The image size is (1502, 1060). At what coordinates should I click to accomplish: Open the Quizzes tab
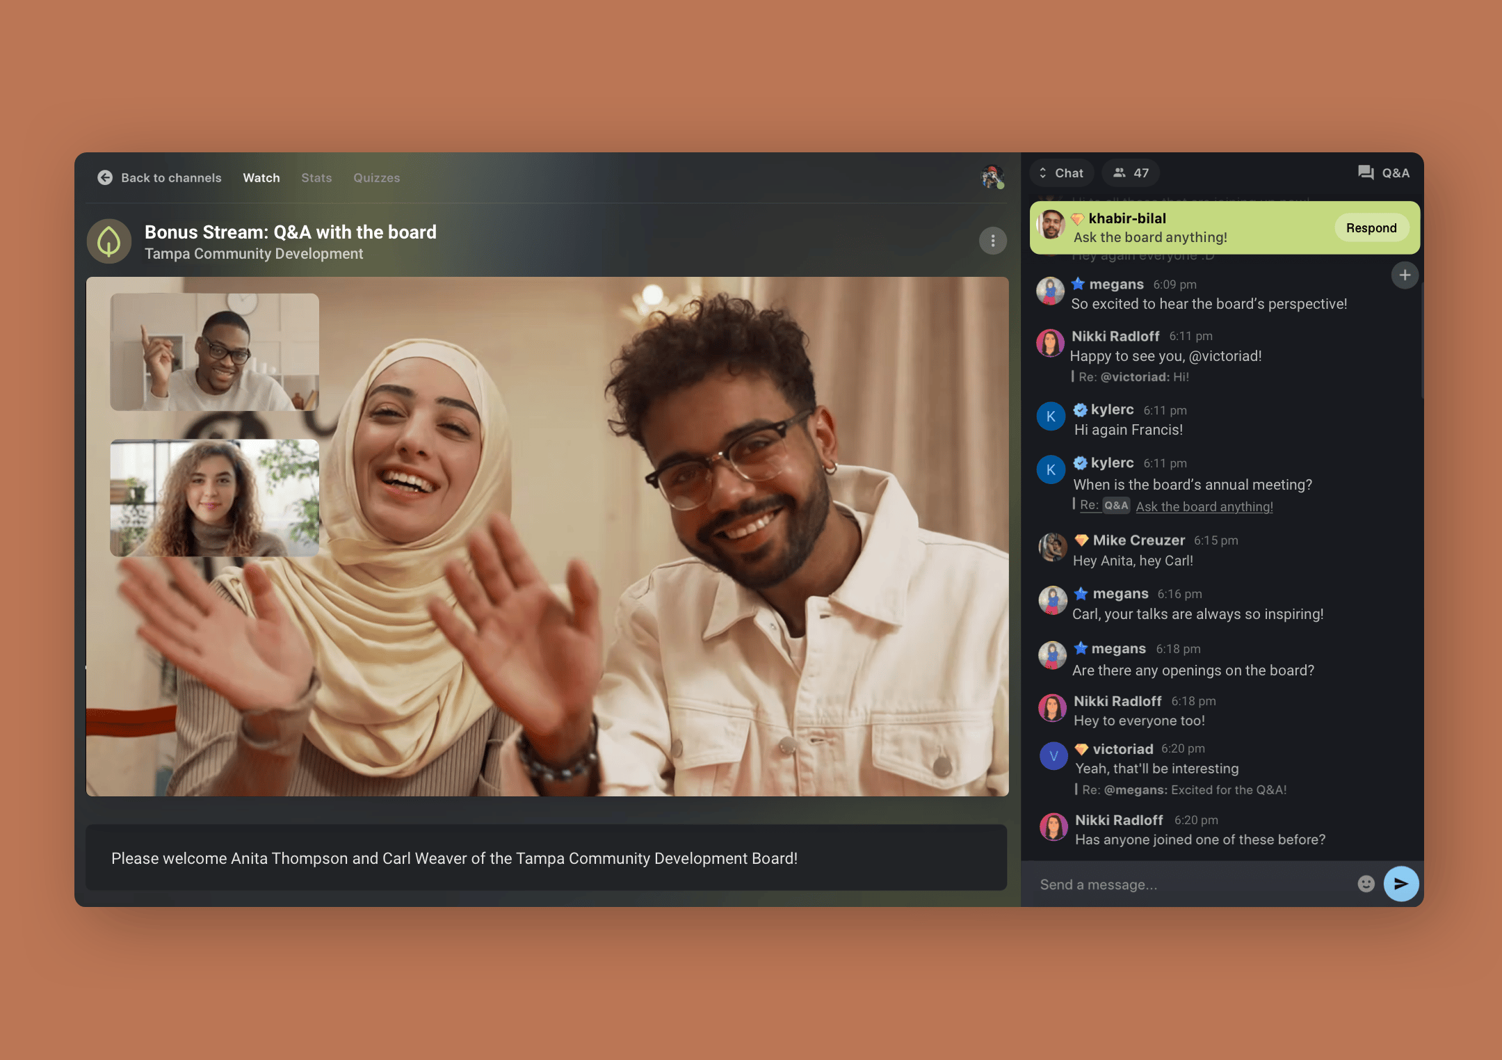[x=376, y=177]
